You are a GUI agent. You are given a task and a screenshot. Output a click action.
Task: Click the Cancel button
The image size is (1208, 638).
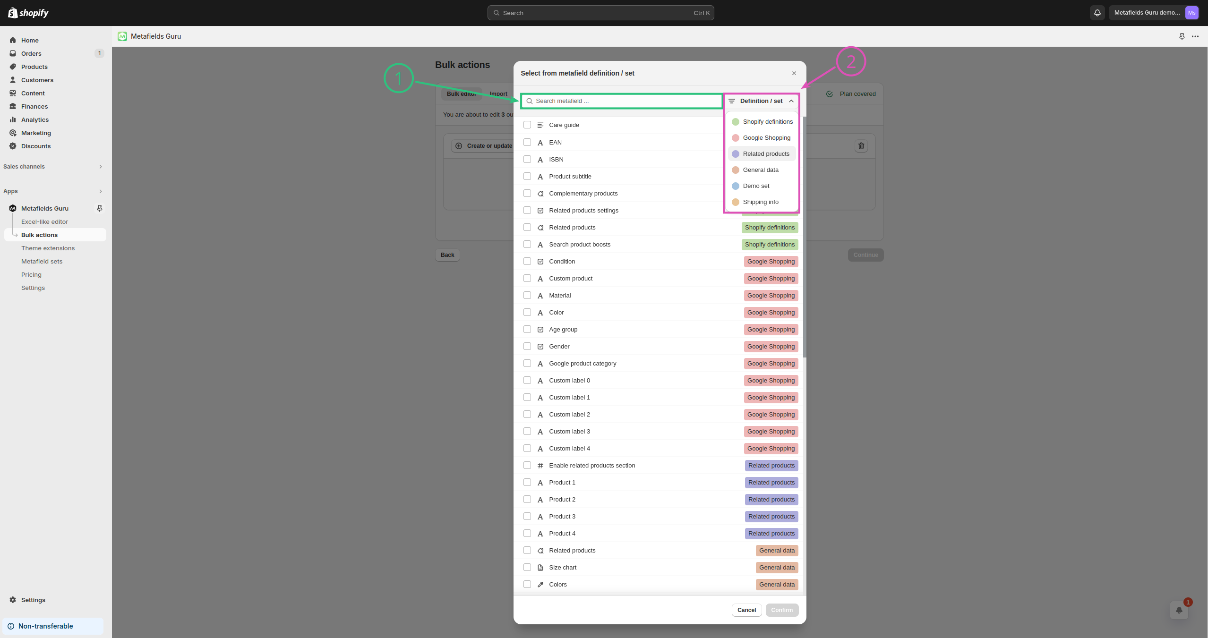[747, 610]
